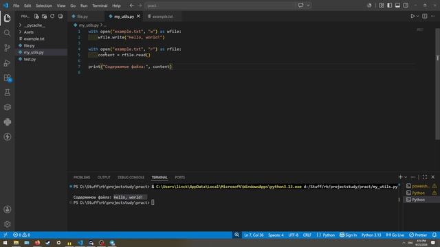
Task: Close the my_utils.py tab
Action: tap(138, 16)
